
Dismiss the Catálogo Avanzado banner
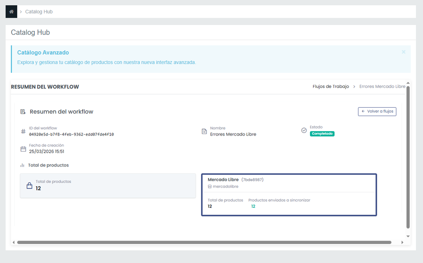403,52
